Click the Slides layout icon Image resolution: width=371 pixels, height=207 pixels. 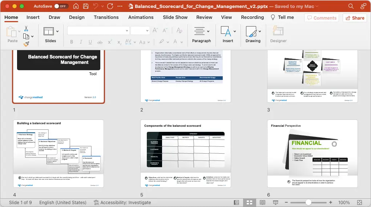pos(49,31)
